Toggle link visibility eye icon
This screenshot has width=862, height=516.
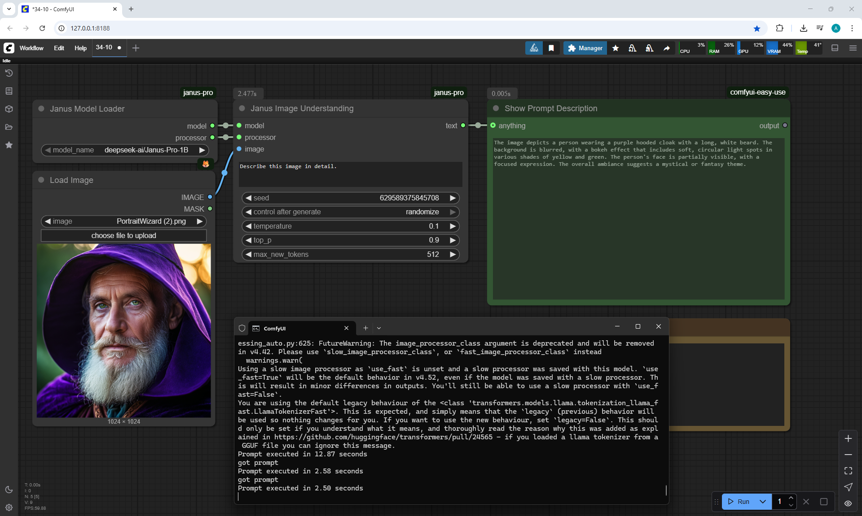tap(848, 503)
